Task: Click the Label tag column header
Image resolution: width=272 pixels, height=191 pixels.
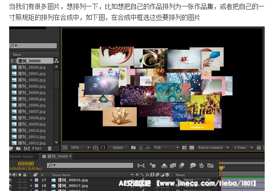Action: (36, 175)
